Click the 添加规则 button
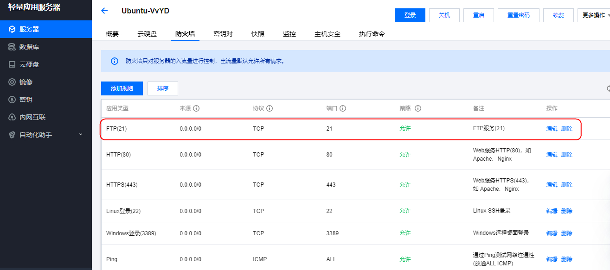 tap(122, 88)
